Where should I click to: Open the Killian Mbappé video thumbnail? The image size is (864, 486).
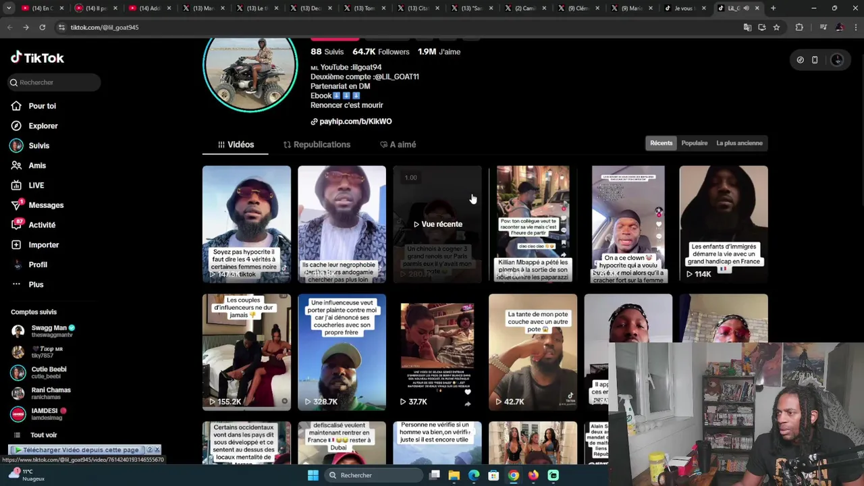pyautogui.click(x=533, y=224)
